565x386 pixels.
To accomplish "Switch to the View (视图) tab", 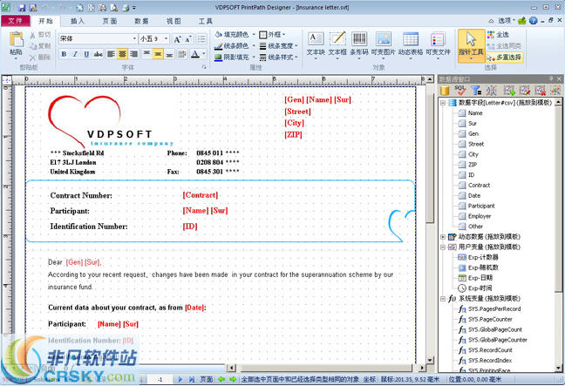I will coord(174,21).
